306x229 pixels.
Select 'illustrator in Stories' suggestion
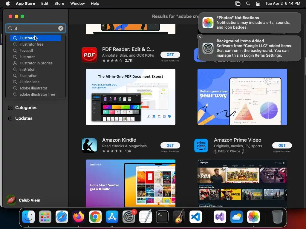coord(36,63)
